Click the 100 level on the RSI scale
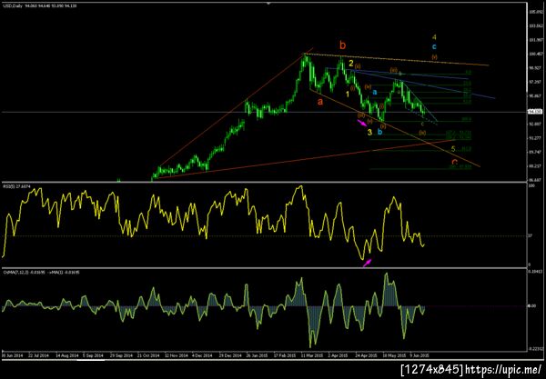This screenshot has height=379, width=546. click(531, 186)
